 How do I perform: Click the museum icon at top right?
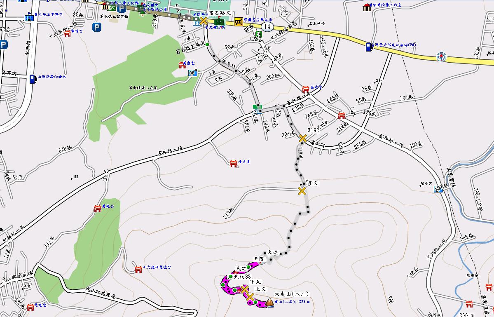[367, 7]
